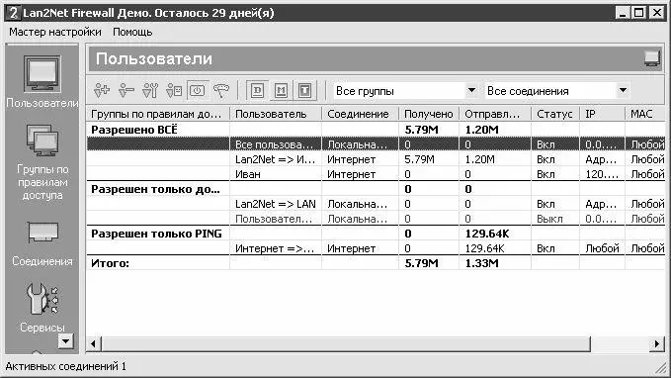Toggle the M statistics period button
Viewport: 671px width, 378px height.
tap(281, 90)
